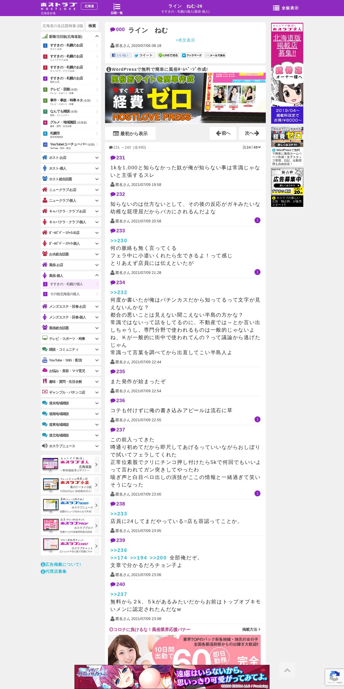Select すすきの・札幌の個人 under 風俗-個人
344x689 pixels.
pyautogui.click(x=71, y=284)
